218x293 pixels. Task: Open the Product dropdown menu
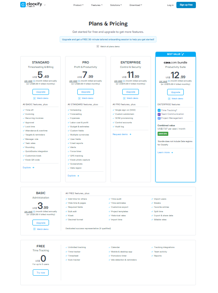point(78,5)
